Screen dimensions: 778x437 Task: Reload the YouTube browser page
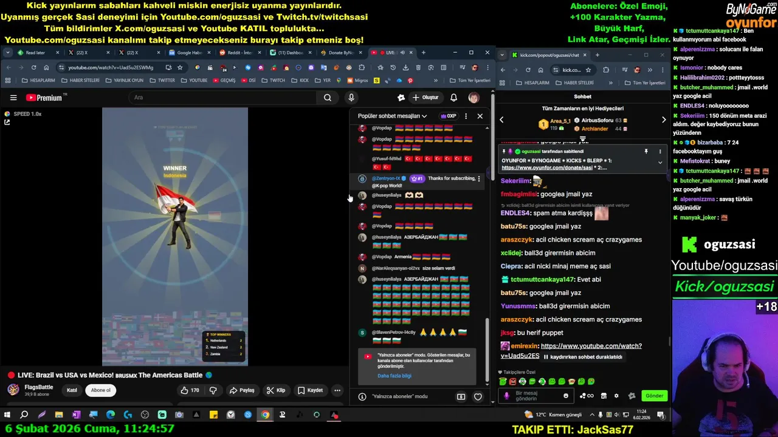(33, 67)
